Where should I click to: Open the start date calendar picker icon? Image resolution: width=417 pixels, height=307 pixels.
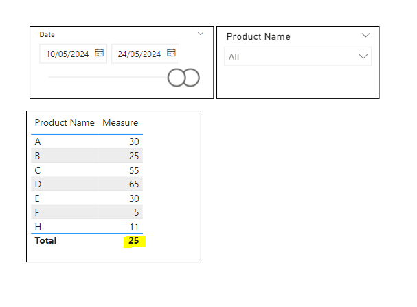click(99, 53)
